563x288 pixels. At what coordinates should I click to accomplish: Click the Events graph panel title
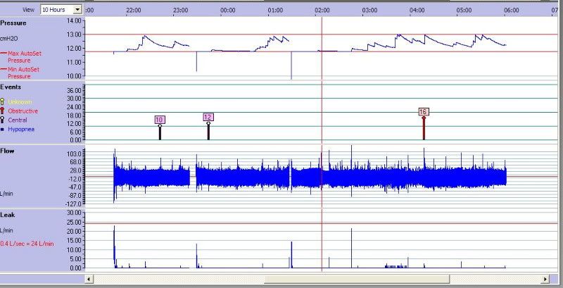(x=11, y=87)
